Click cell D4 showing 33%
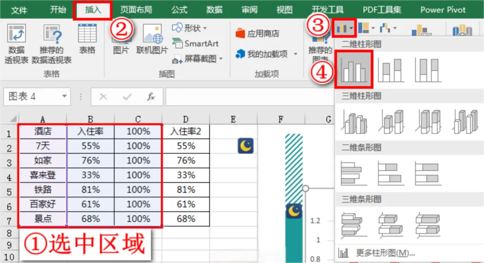The width and height of the screenshot is (484, 263). tap(186, 175)
